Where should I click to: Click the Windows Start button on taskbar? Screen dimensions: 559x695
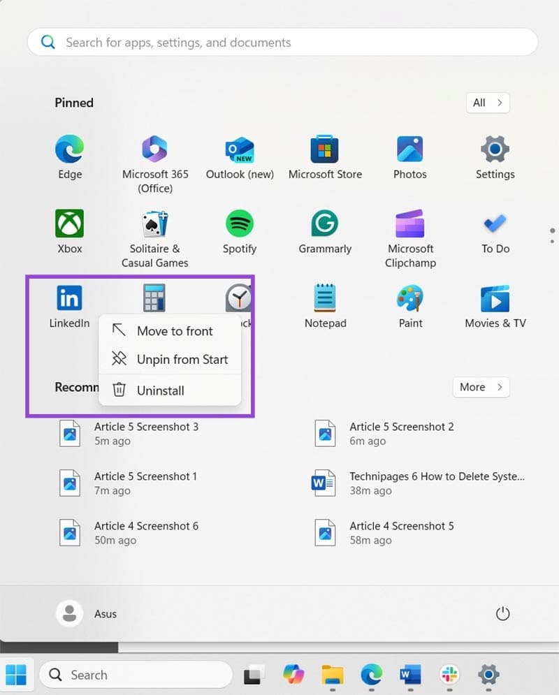point(16,675)
